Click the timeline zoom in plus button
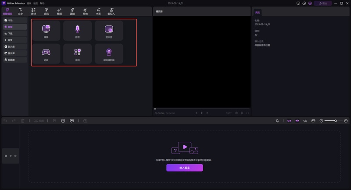351x190 pixels. click(346, 121)
